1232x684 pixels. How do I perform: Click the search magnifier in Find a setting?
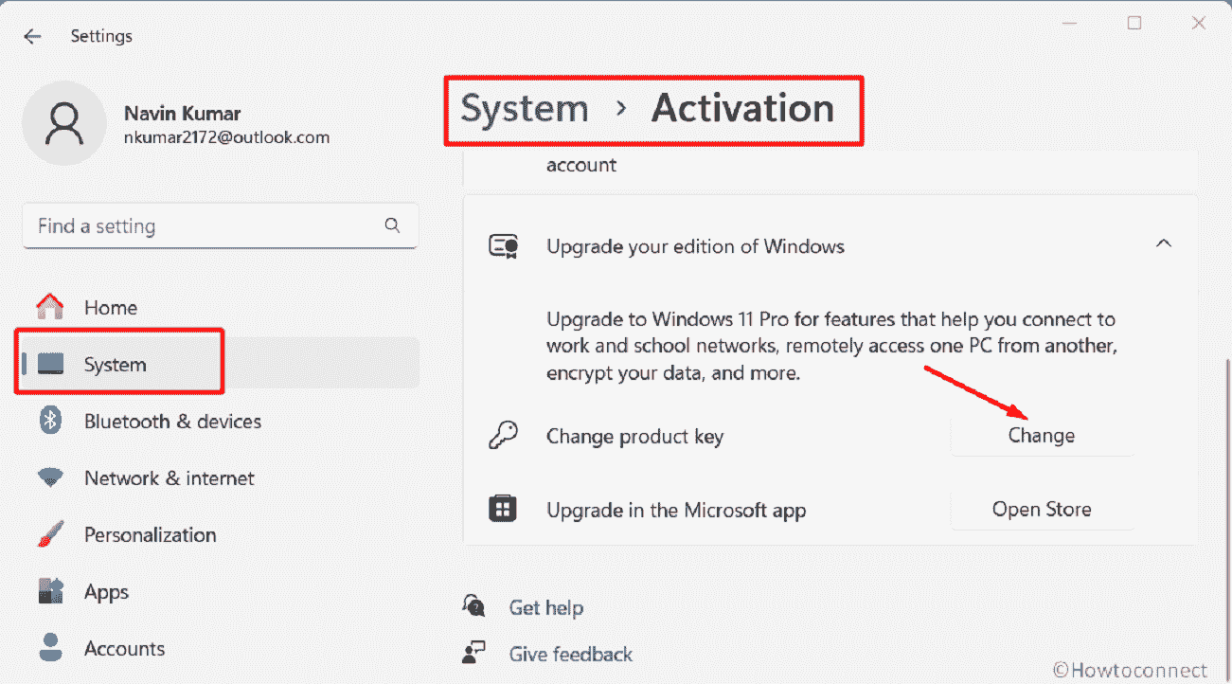click(x=392, y=225)
